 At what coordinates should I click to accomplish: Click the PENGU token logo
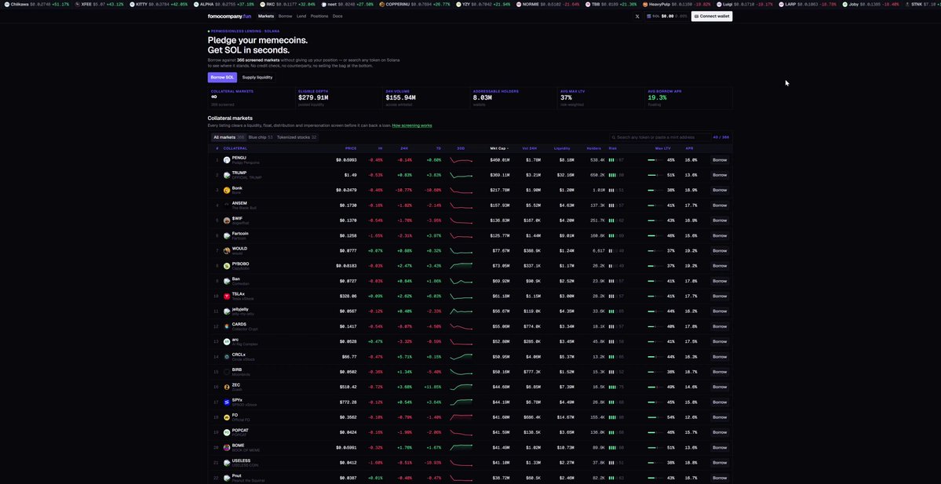227,160
